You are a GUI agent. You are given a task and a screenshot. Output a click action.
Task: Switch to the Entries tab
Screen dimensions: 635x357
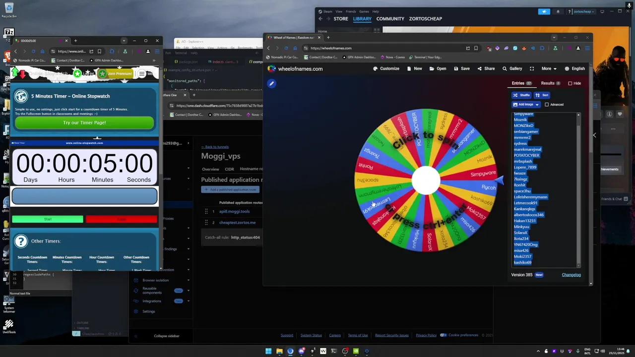(x=521, y=83)
